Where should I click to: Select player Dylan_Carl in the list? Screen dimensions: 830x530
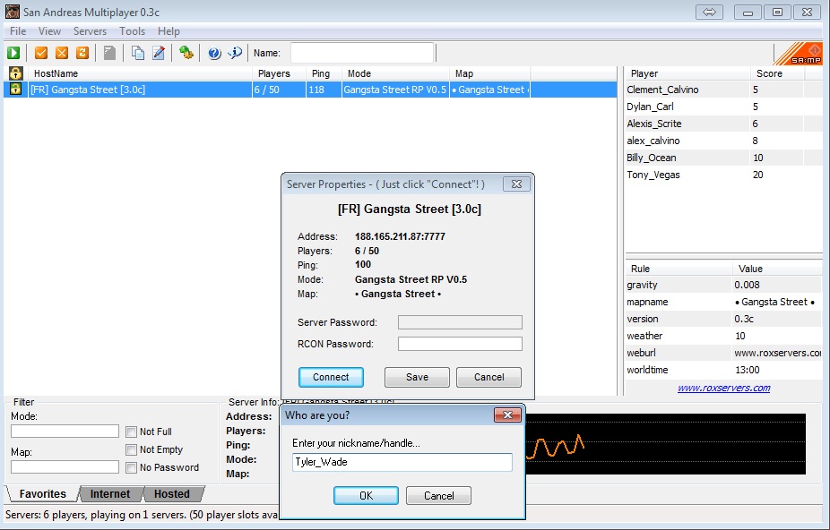pos(723,107)
